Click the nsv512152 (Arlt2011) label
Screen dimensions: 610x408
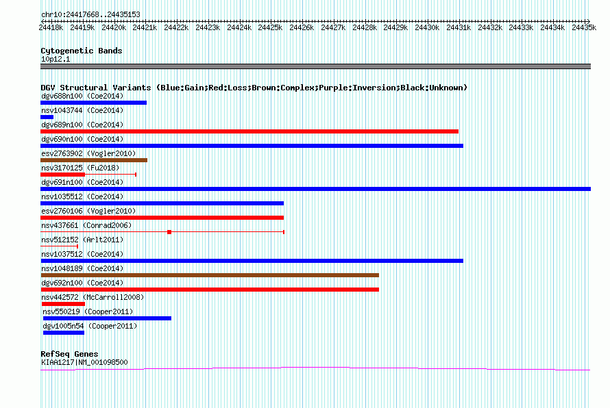click(82, 240)
